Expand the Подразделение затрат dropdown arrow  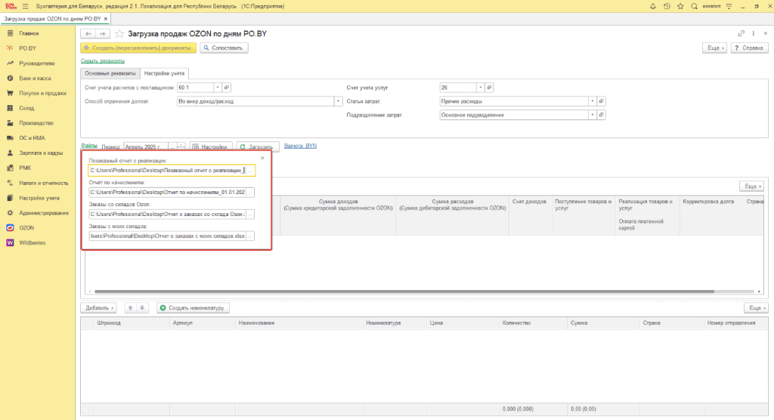(593, 115)
